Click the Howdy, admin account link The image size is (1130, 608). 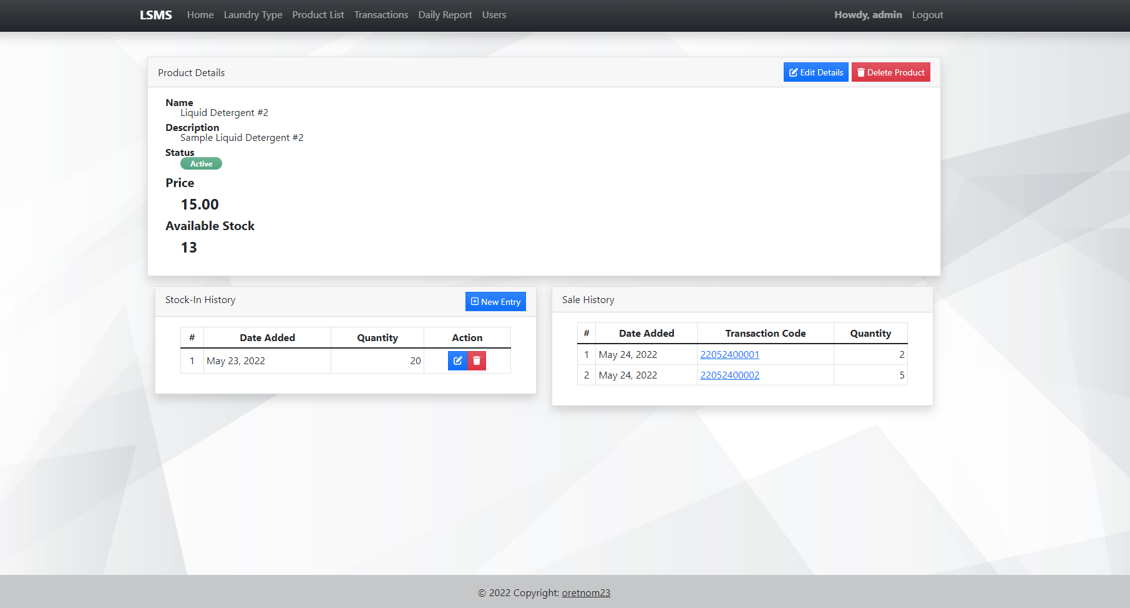[x=868, y=15]
